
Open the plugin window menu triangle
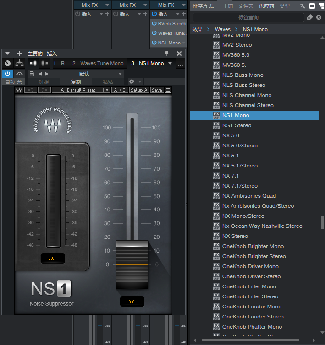point(7,54)
